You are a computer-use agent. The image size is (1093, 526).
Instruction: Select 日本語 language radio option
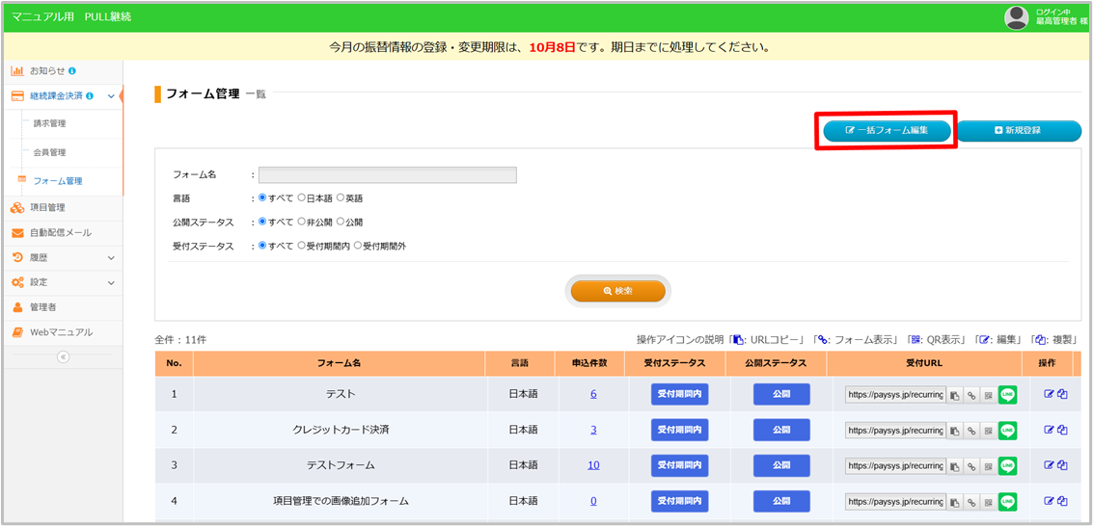coord(302,198)
